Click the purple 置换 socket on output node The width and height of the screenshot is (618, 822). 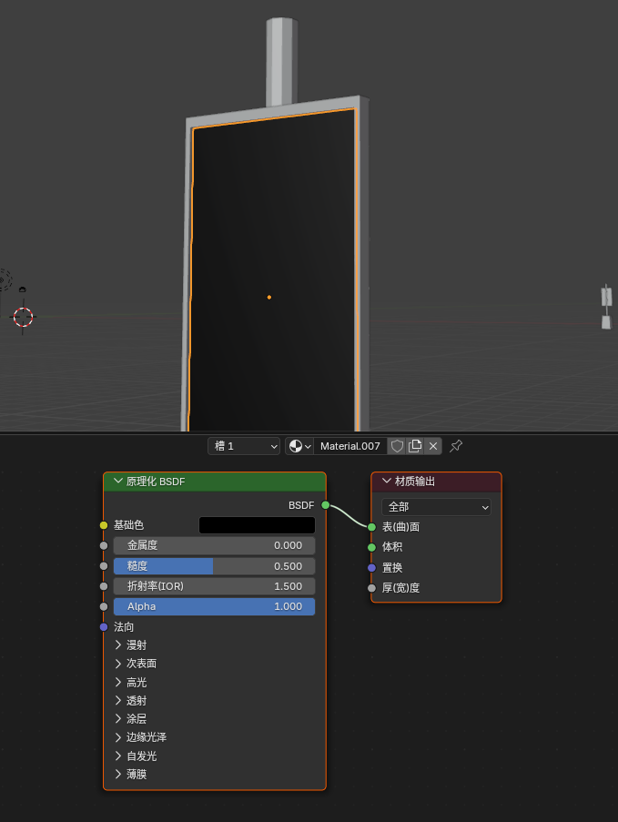tap(371, 568)
